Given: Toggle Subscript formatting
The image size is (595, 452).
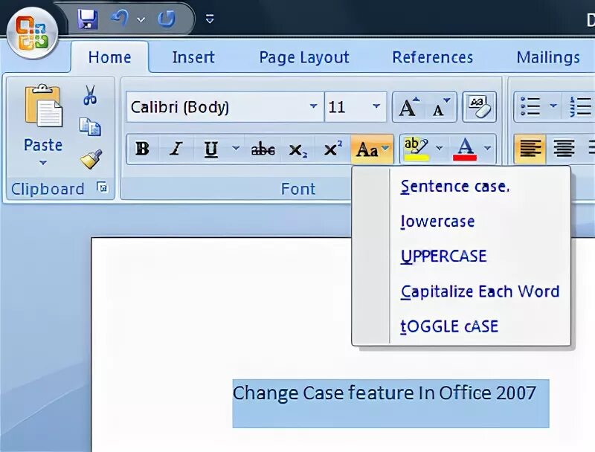Looking at the screenshot, I should pyautogui.click(x=298, y=149).
